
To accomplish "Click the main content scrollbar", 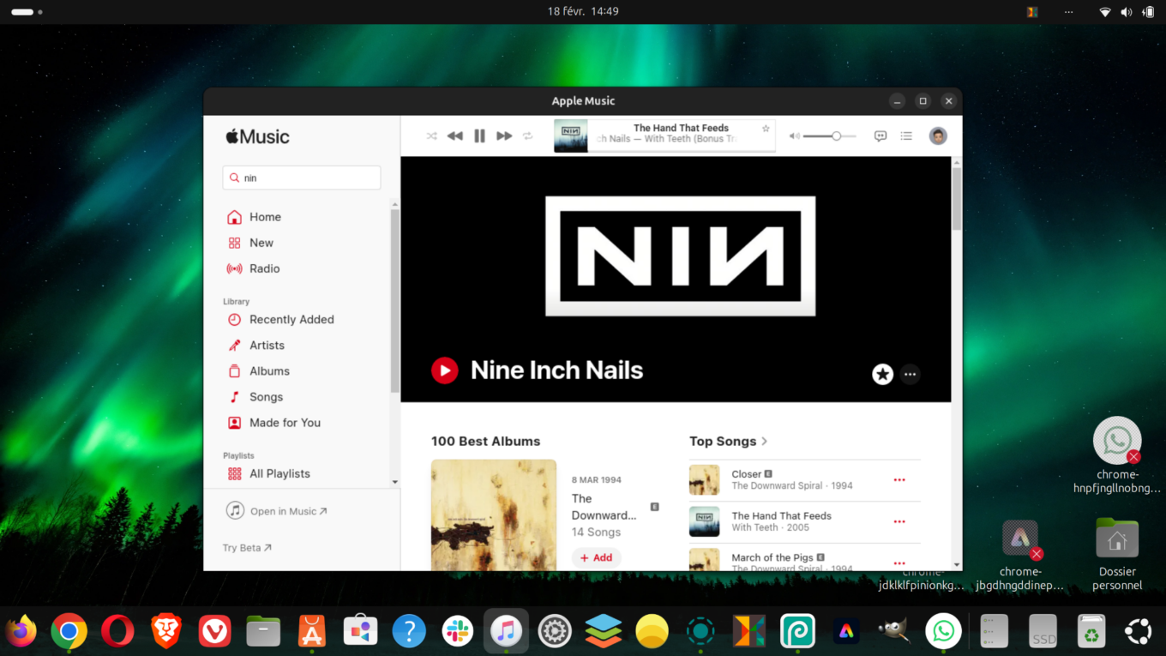I will [x=957, y=199].
